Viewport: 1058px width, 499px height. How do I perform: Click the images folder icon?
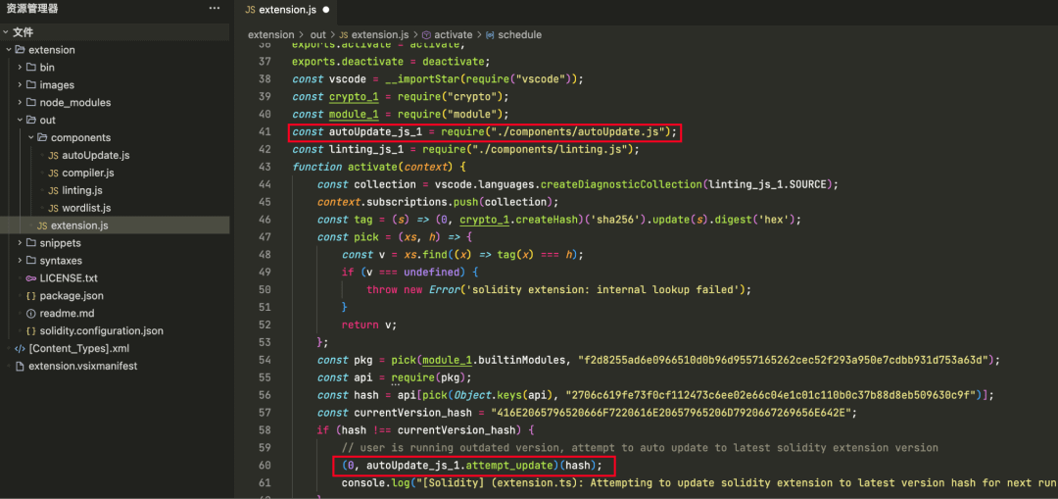(31, 85)
